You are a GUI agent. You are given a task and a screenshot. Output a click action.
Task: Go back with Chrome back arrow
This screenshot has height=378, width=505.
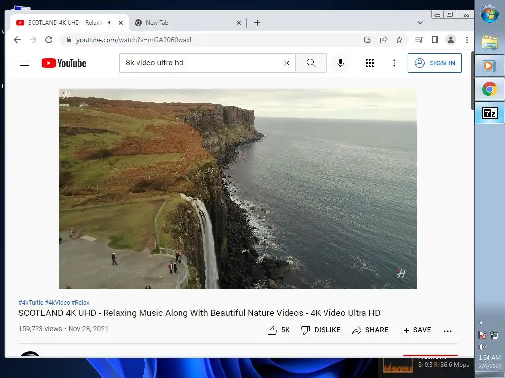pyautogui.click(x=17, y=40)
